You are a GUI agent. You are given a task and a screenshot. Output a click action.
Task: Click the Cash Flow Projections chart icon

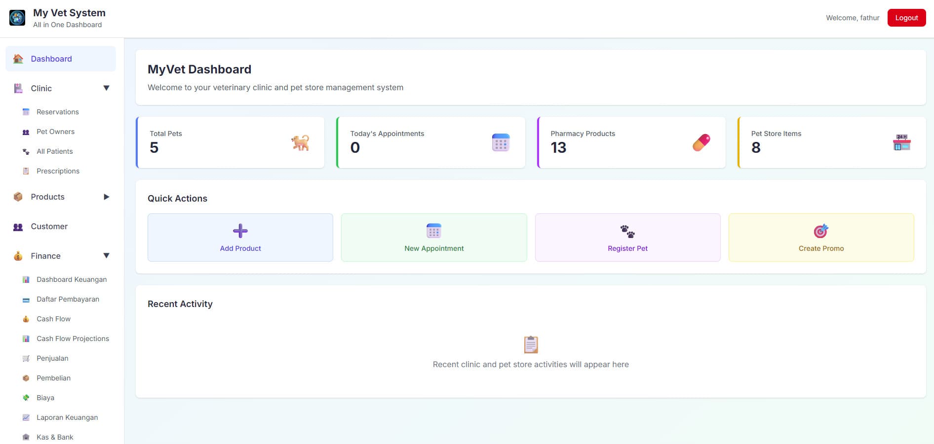26,339
